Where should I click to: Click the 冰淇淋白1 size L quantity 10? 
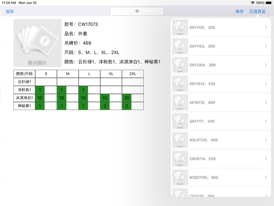83,98
